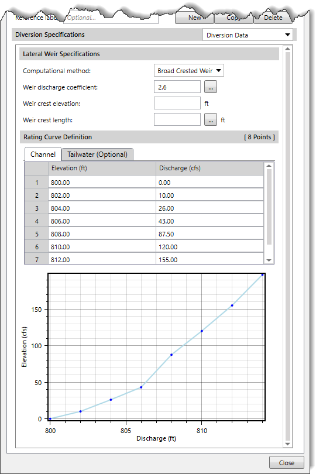316x474 pixels.
Task: Click the rating curve plot point at 806 ft
Action: [x=141, y=387]
